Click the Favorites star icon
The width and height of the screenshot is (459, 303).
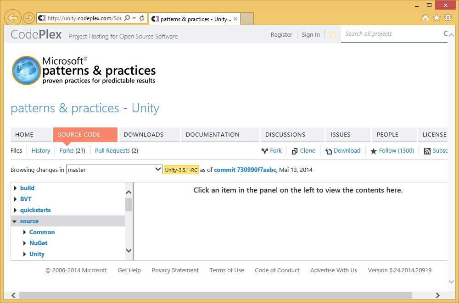437,17
